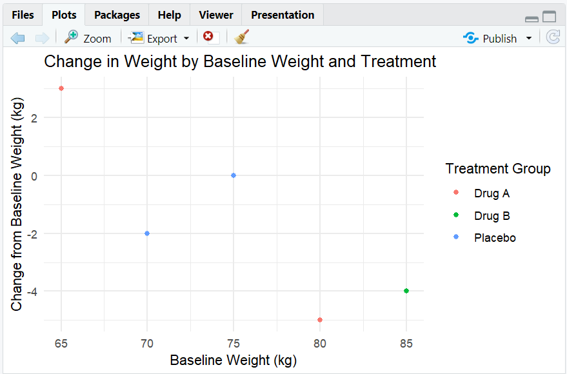Open the Packages tab
567x374 pixels.
pyautogui.click(x=117, y=15)
